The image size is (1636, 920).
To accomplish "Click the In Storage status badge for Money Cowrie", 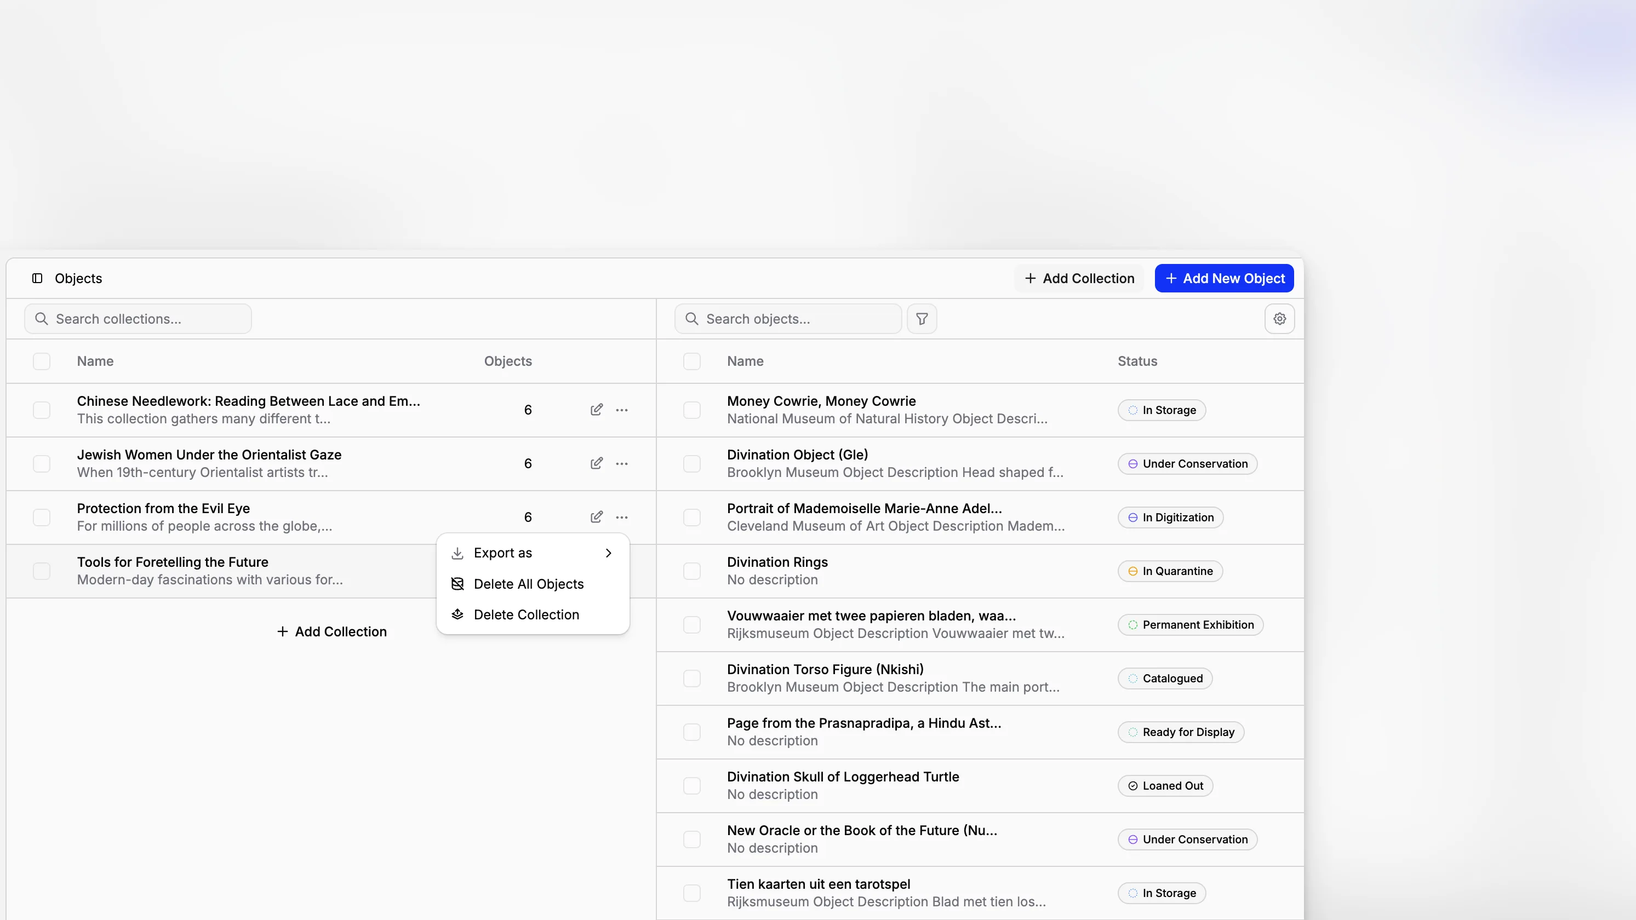I will click(x=1162, y=410).
